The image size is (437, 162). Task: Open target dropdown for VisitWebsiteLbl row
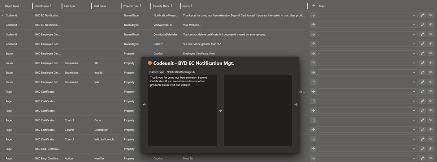click(414, 25)
